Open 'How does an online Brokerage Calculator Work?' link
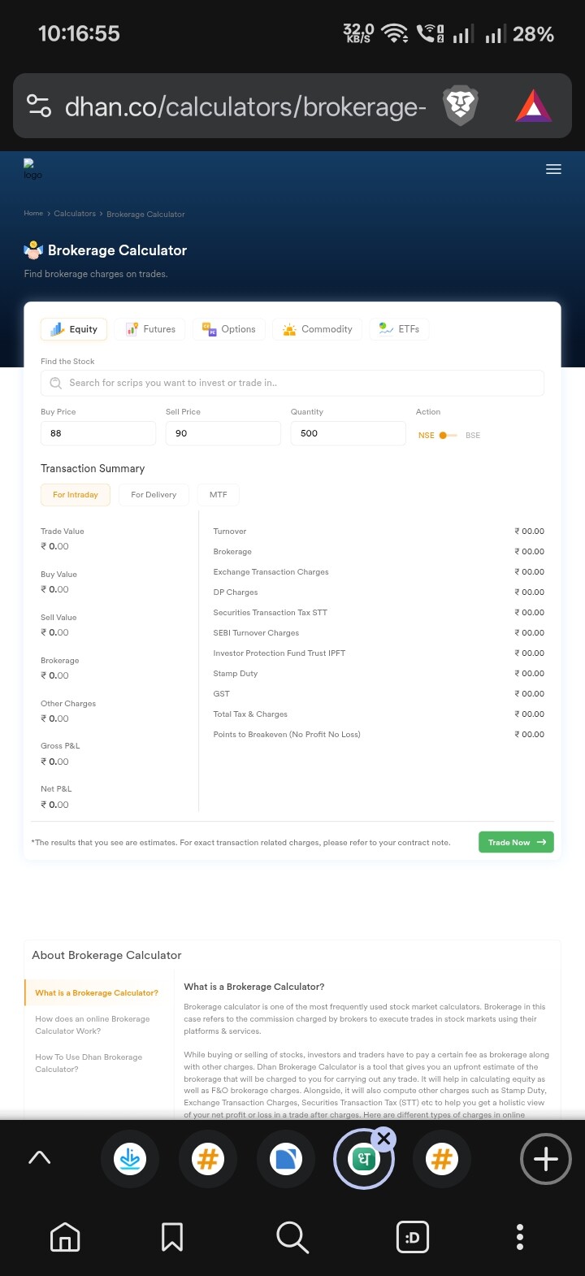 93,1025
